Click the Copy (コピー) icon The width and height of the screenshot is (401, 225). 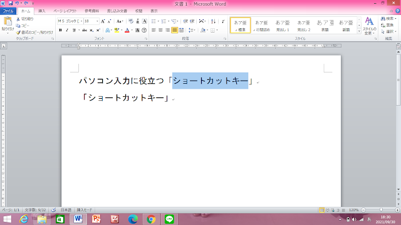tap(18, 26)
